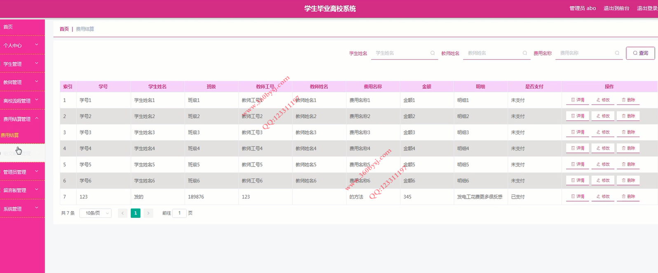Click 删除 for row 学号1
Viewport: 658px width, 273px height.
pyautogui.click(x=628, y=100)
